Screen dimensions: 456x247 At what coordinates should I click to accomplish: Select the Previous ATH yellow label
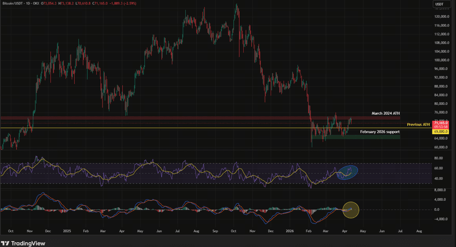[x=418, y=124]
